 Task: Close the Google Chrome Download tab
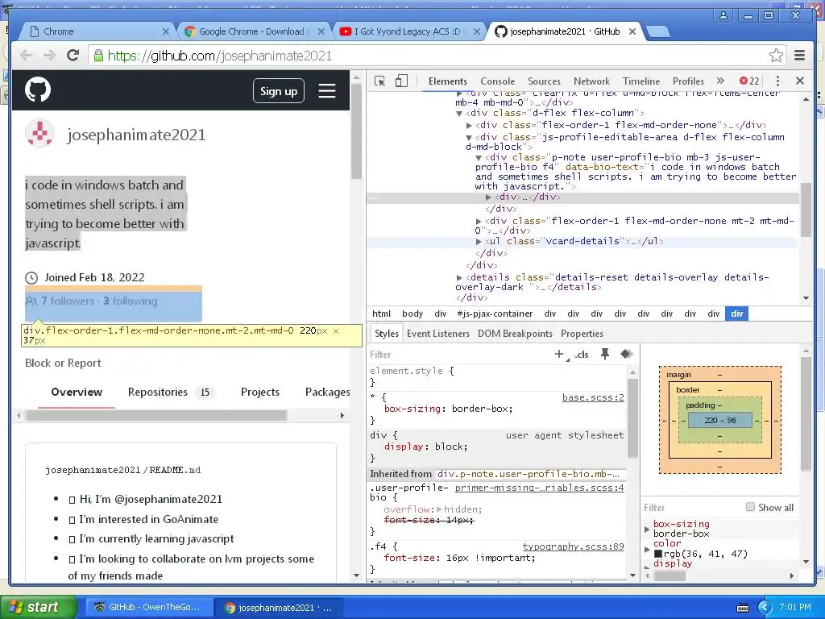[321, 31]
